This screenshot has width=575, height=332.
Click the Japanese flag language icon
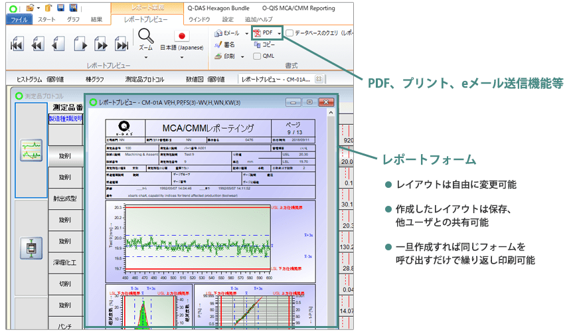181,36
